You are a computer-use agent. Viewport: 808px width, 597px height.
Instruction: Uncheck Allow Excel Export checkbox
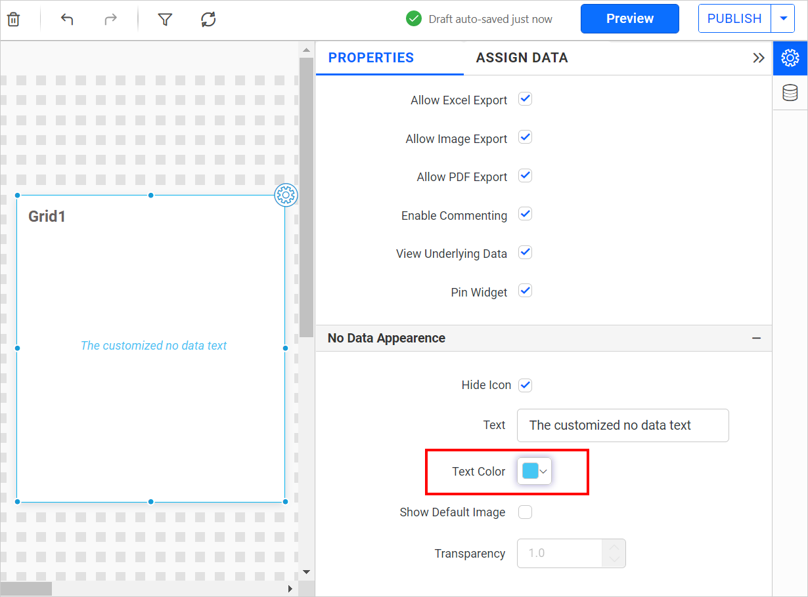coord(525,100)
